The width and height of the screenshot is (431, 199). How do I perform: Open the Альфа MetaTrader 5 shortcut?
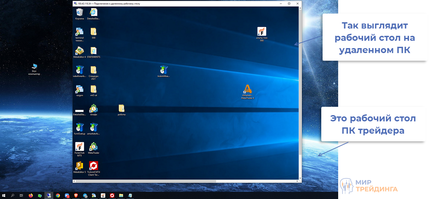click(93, 108)
